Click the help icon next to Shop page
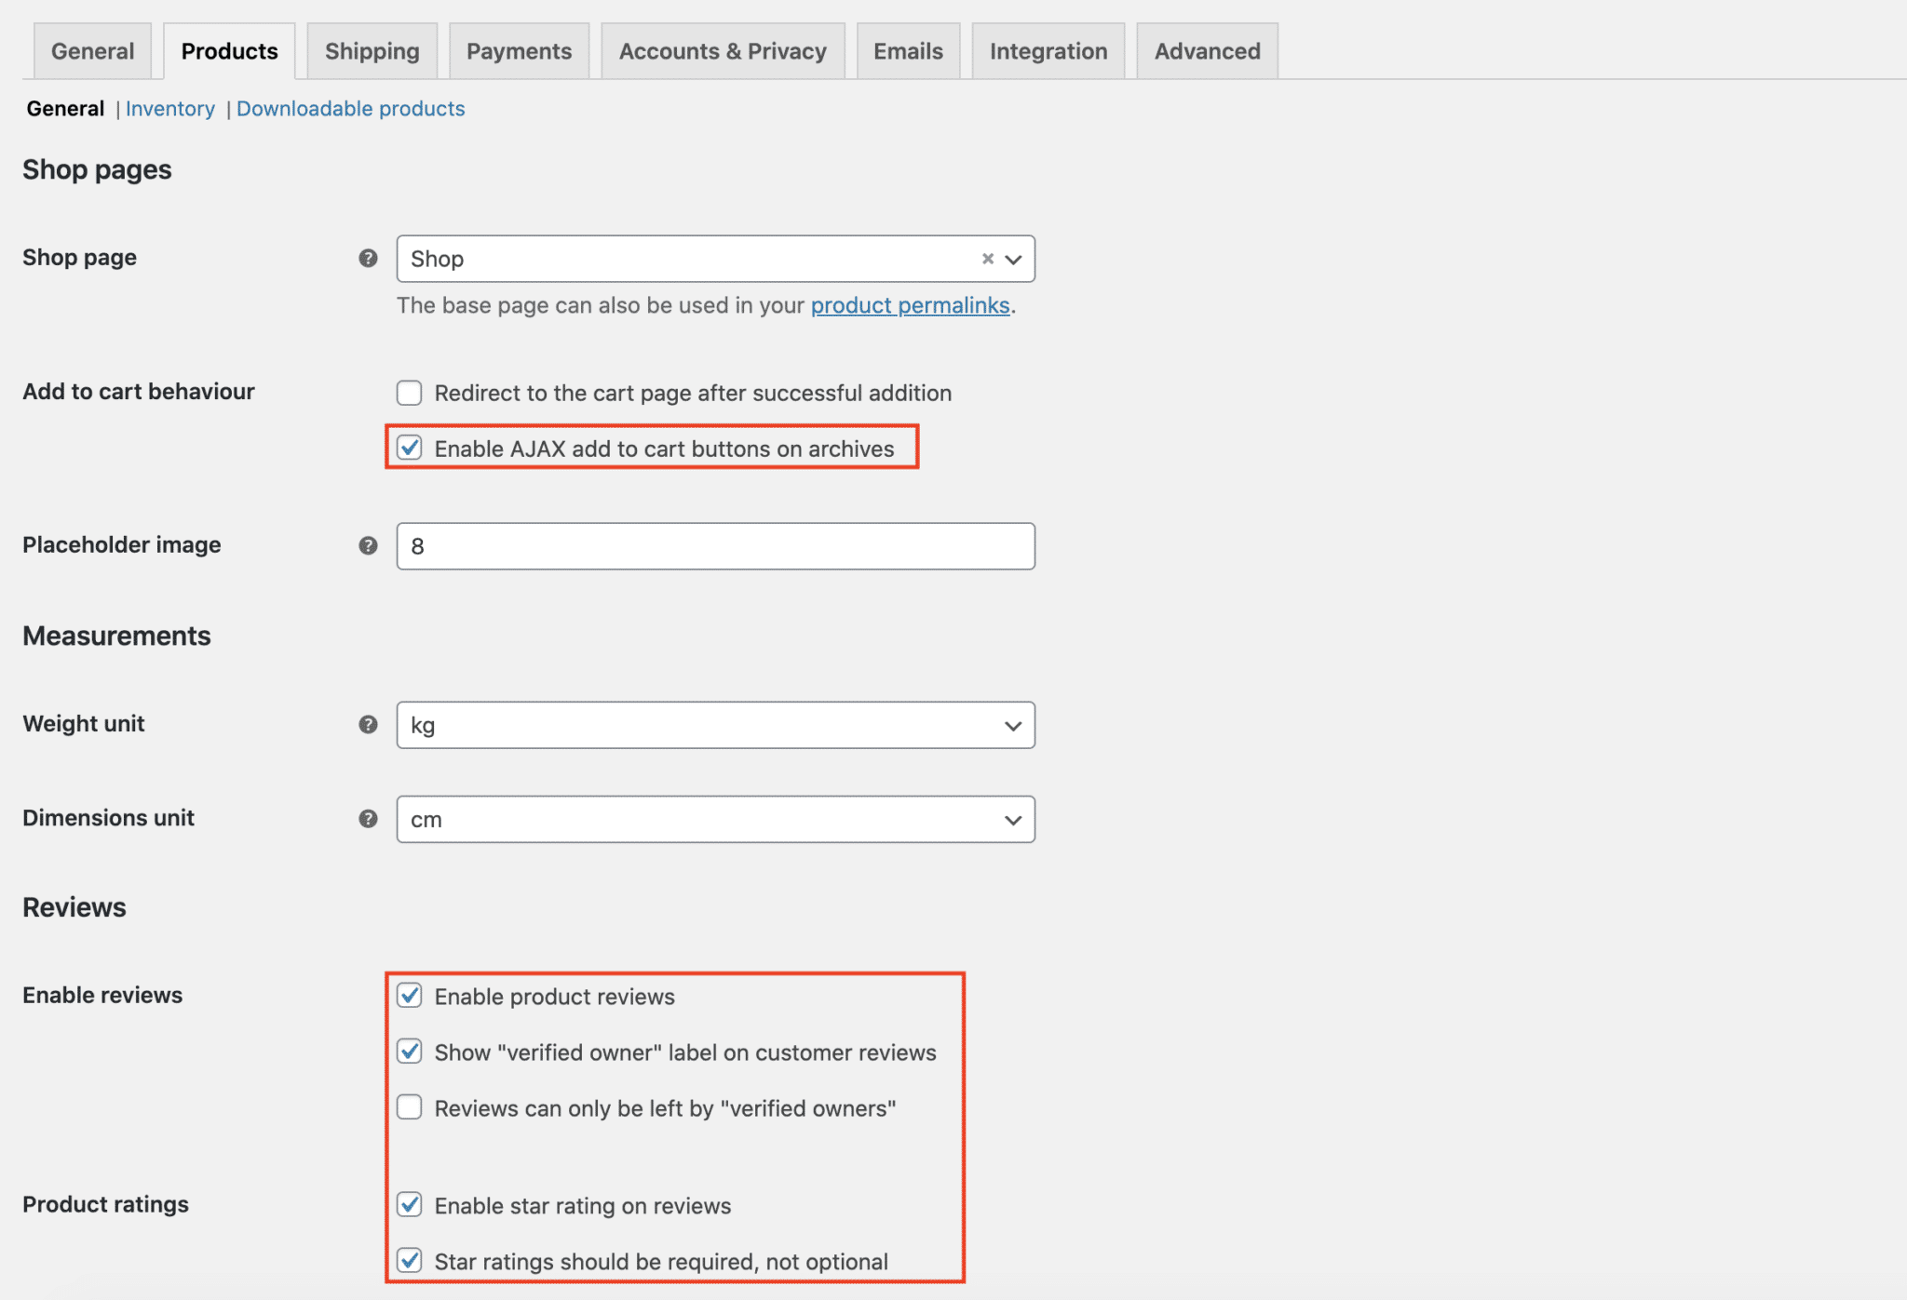The width and height of the screenshot is (1907, 1300). 368,258
